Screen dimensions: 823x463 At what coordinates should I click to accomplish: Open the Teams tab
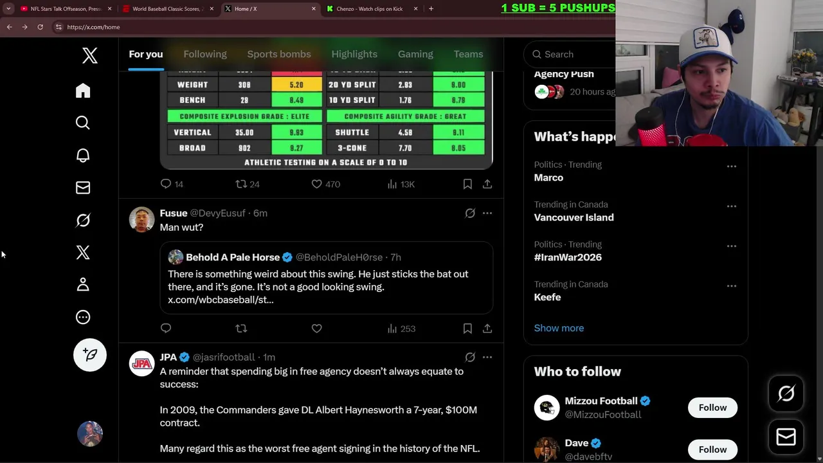coord(468,54)
